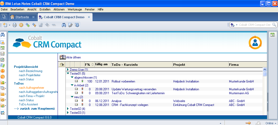
Task: Click the open windows list icon
Action: (x=4, y=17)
